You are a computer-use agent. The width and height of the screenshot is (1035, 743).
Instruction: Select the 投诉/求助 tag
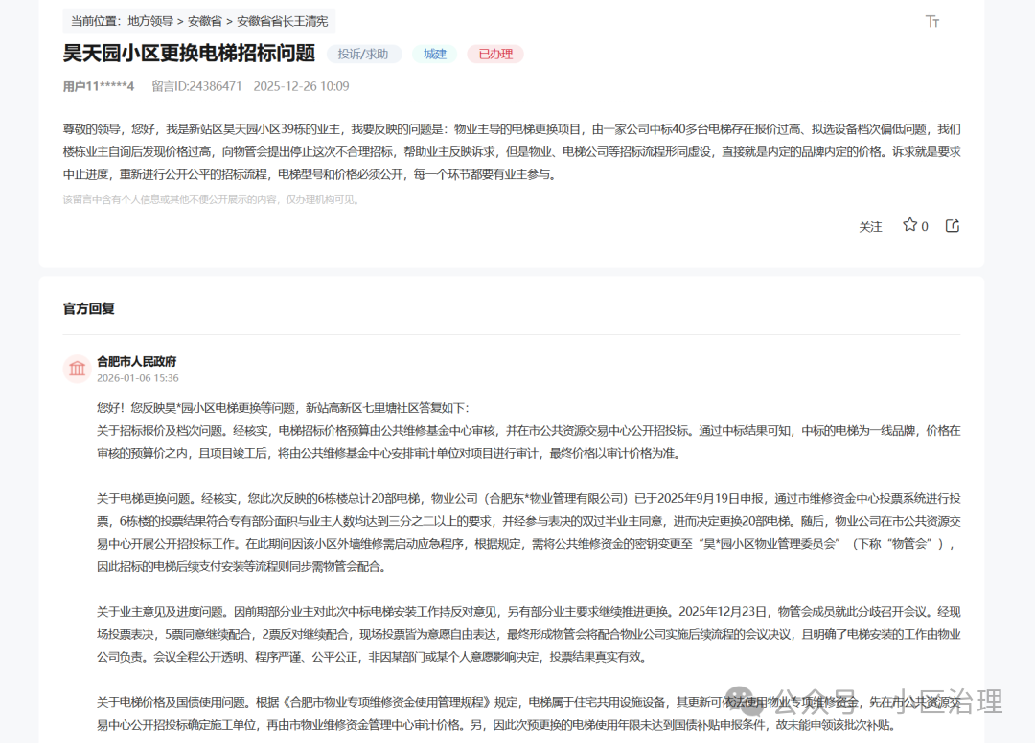[x=364, y=54]
